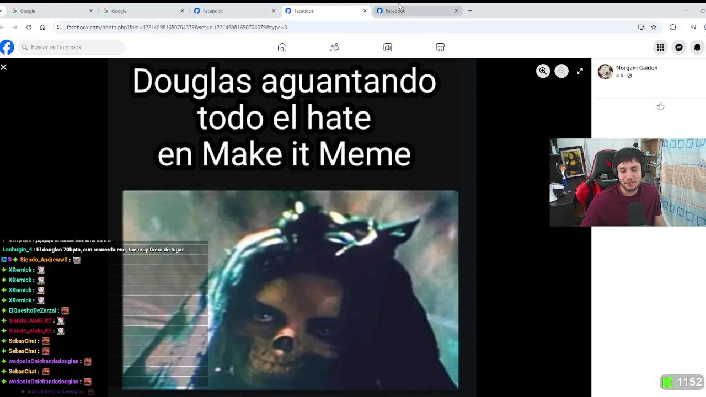The height and width of the screenshot is (397, 706).
Task: Click the Douglas meme image
Action: [x=292, y=227]
